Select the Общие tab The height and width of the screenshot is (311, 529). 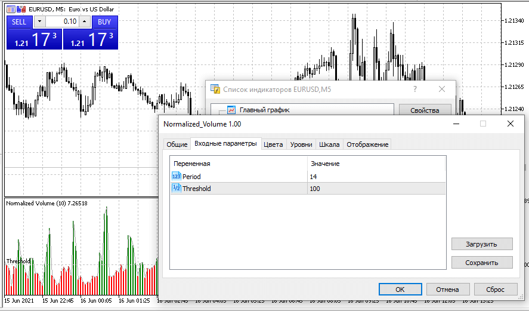177,144
